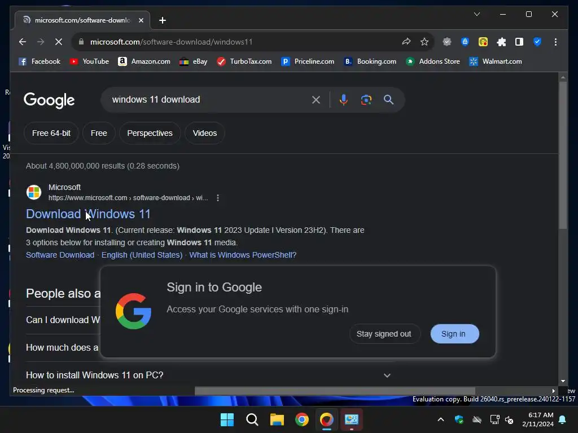Open the yellow headphone extension icon

tap(483, 42)
